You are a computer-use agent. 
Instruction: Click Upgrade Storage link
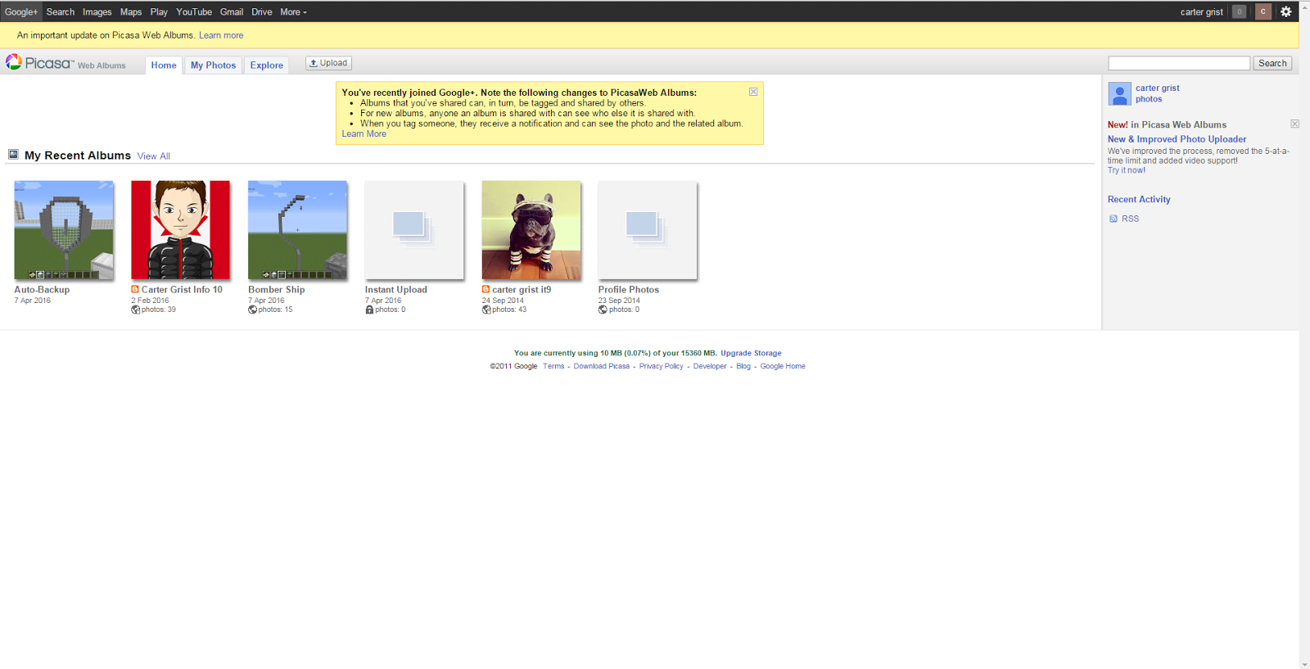tap(751, 353)
